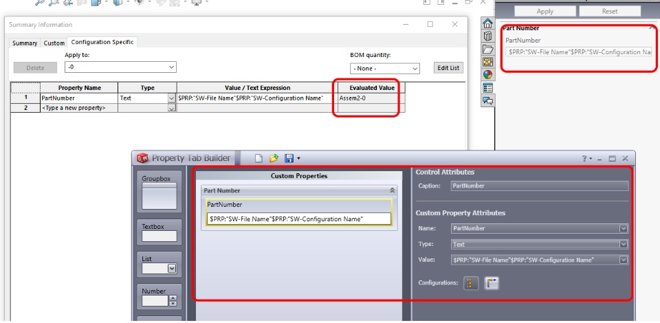Screen dimensions: 660x323
Task: Increase the Number control stepper up arrow
Action: [173, 298]
